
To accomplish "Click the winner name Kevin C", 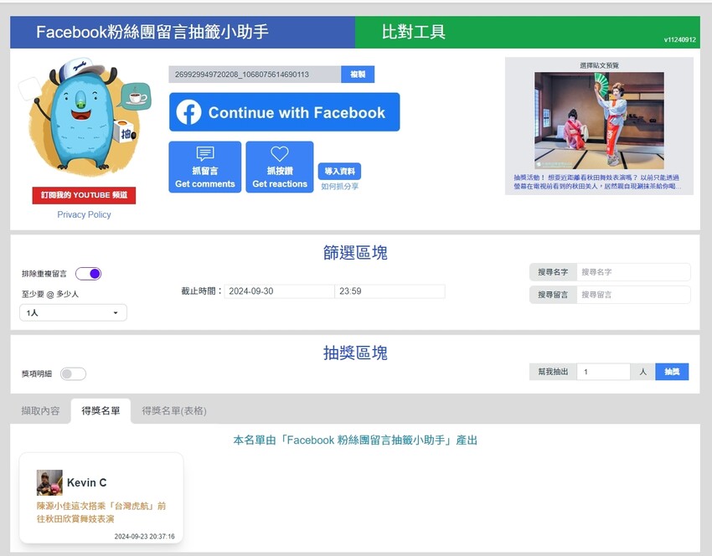I will point(87,482).
